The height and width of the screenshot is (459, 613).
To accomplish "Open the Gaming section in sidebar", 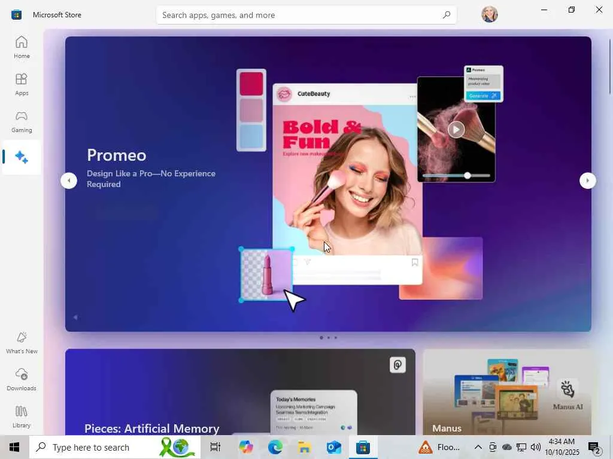I will point(22,121).
